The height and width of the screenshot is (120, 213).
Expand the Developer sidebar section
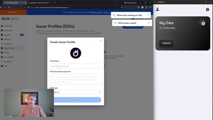12,61
